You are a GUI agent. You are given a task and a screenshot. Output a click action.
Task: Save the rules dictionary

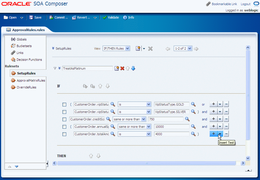(x=35, y=17)
